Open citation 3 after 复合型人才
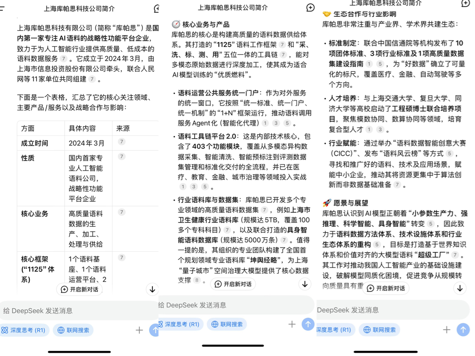Image resolution: width=475 pixels, height=356 pixels. tap(380, 129)
